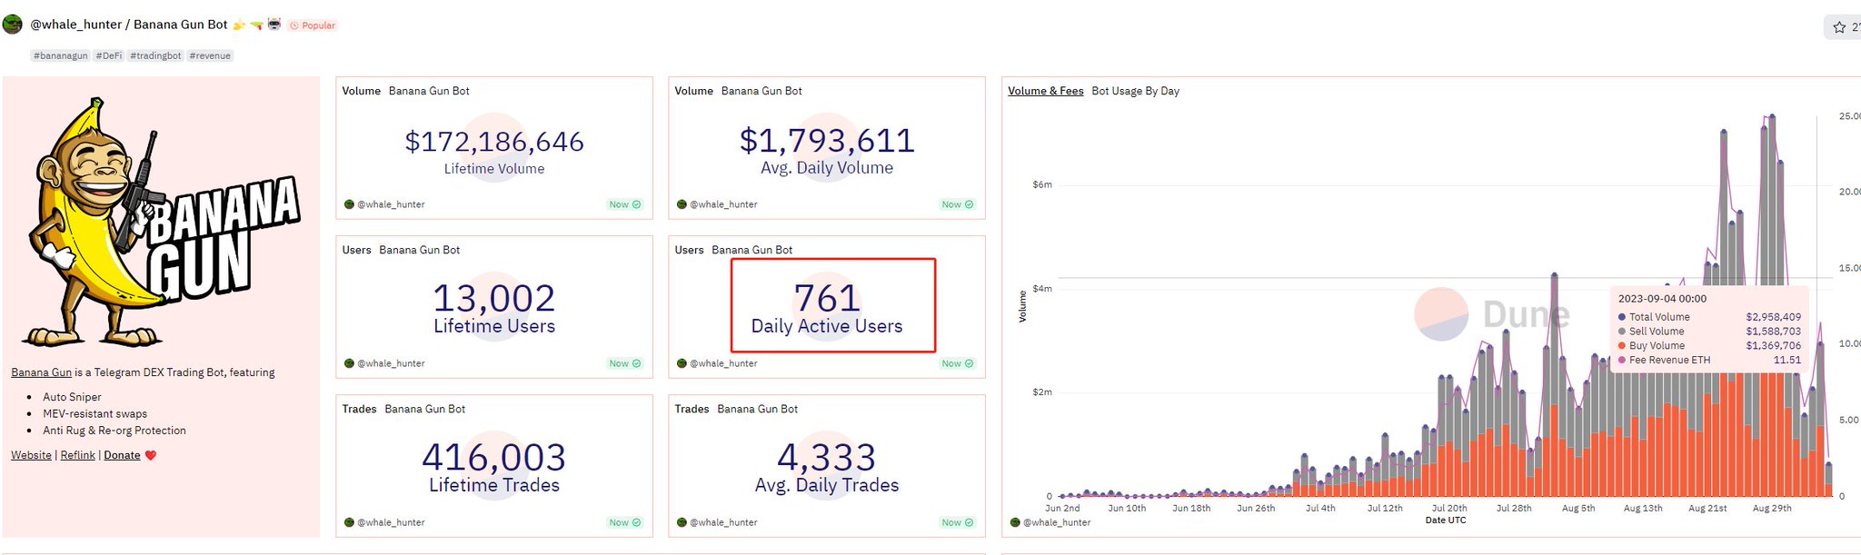The height and width of the screenshot is (555, 1861).
Task: Select the #tradingbot tag
Action: [155, 55]
